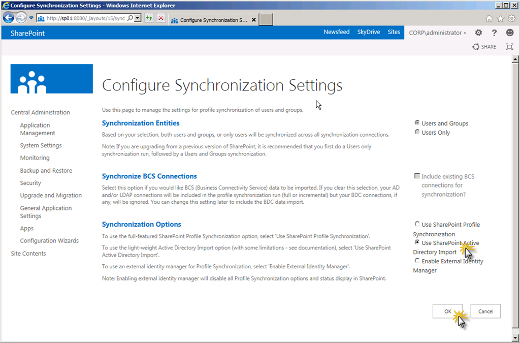Click the browser Forward arrow button
520x343 pixels.
coord(21,18)
